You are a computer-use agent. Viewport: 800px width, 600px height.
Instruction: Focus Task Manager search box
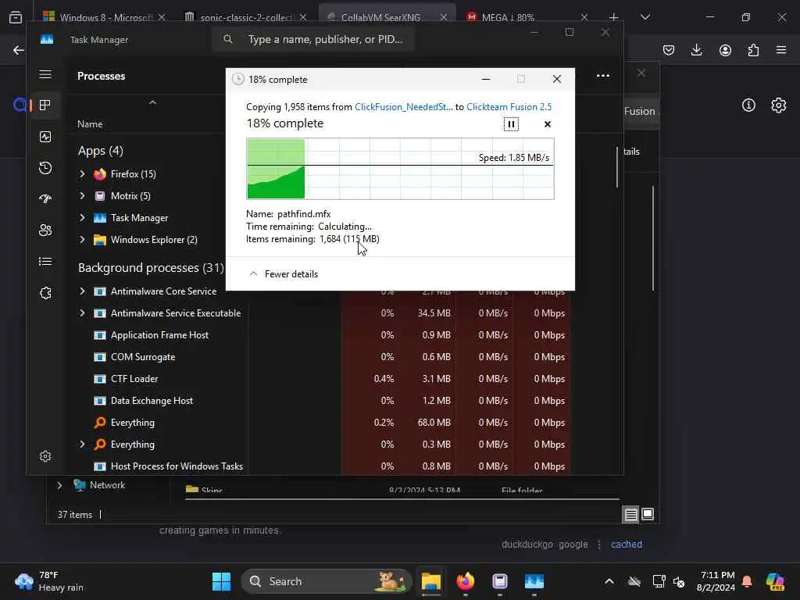[x=313, y=39]
